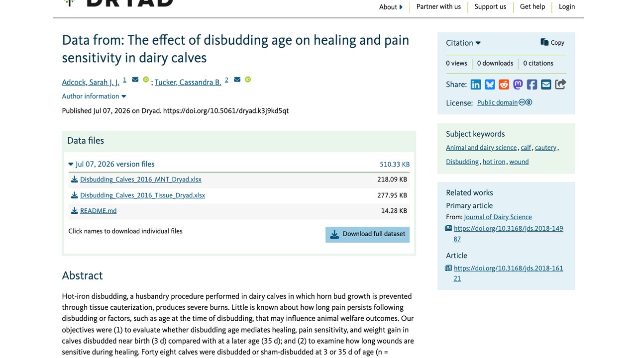Click Download full dataset button
The width and height of the screenshot is (637, 358).
(x=367, y=234)
